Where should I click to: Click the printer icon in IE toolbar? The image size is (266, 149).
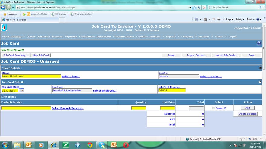pos(218,20)
